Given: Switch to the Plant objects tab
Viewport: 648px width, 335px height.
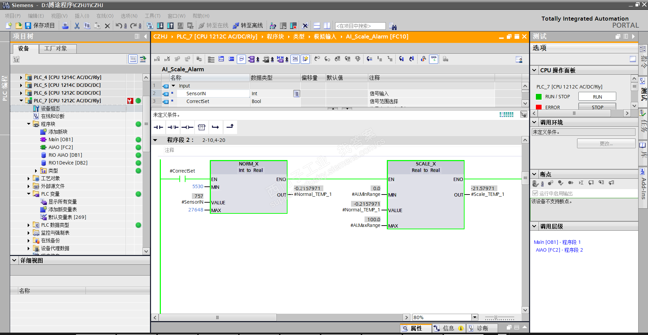Looking at the screenshot, I should point(56,49).
